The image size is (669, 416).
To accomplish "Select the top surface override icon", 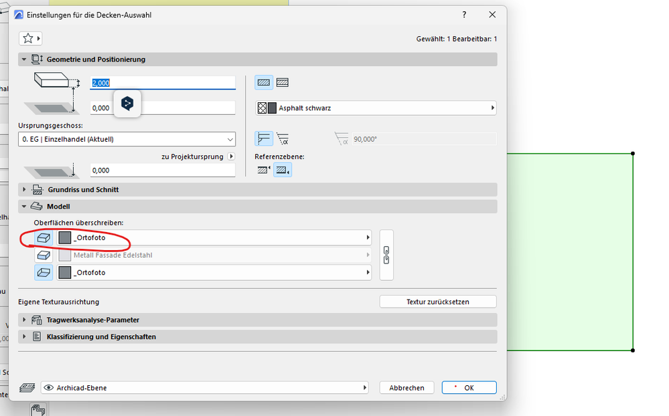I will (44, 238).
